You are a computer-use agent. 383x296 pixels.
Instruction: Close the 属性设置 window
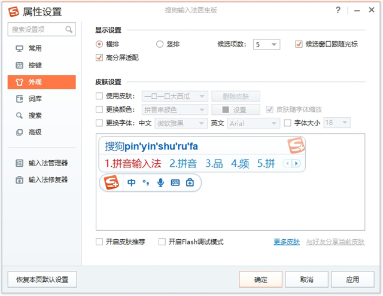click(372, 10)
